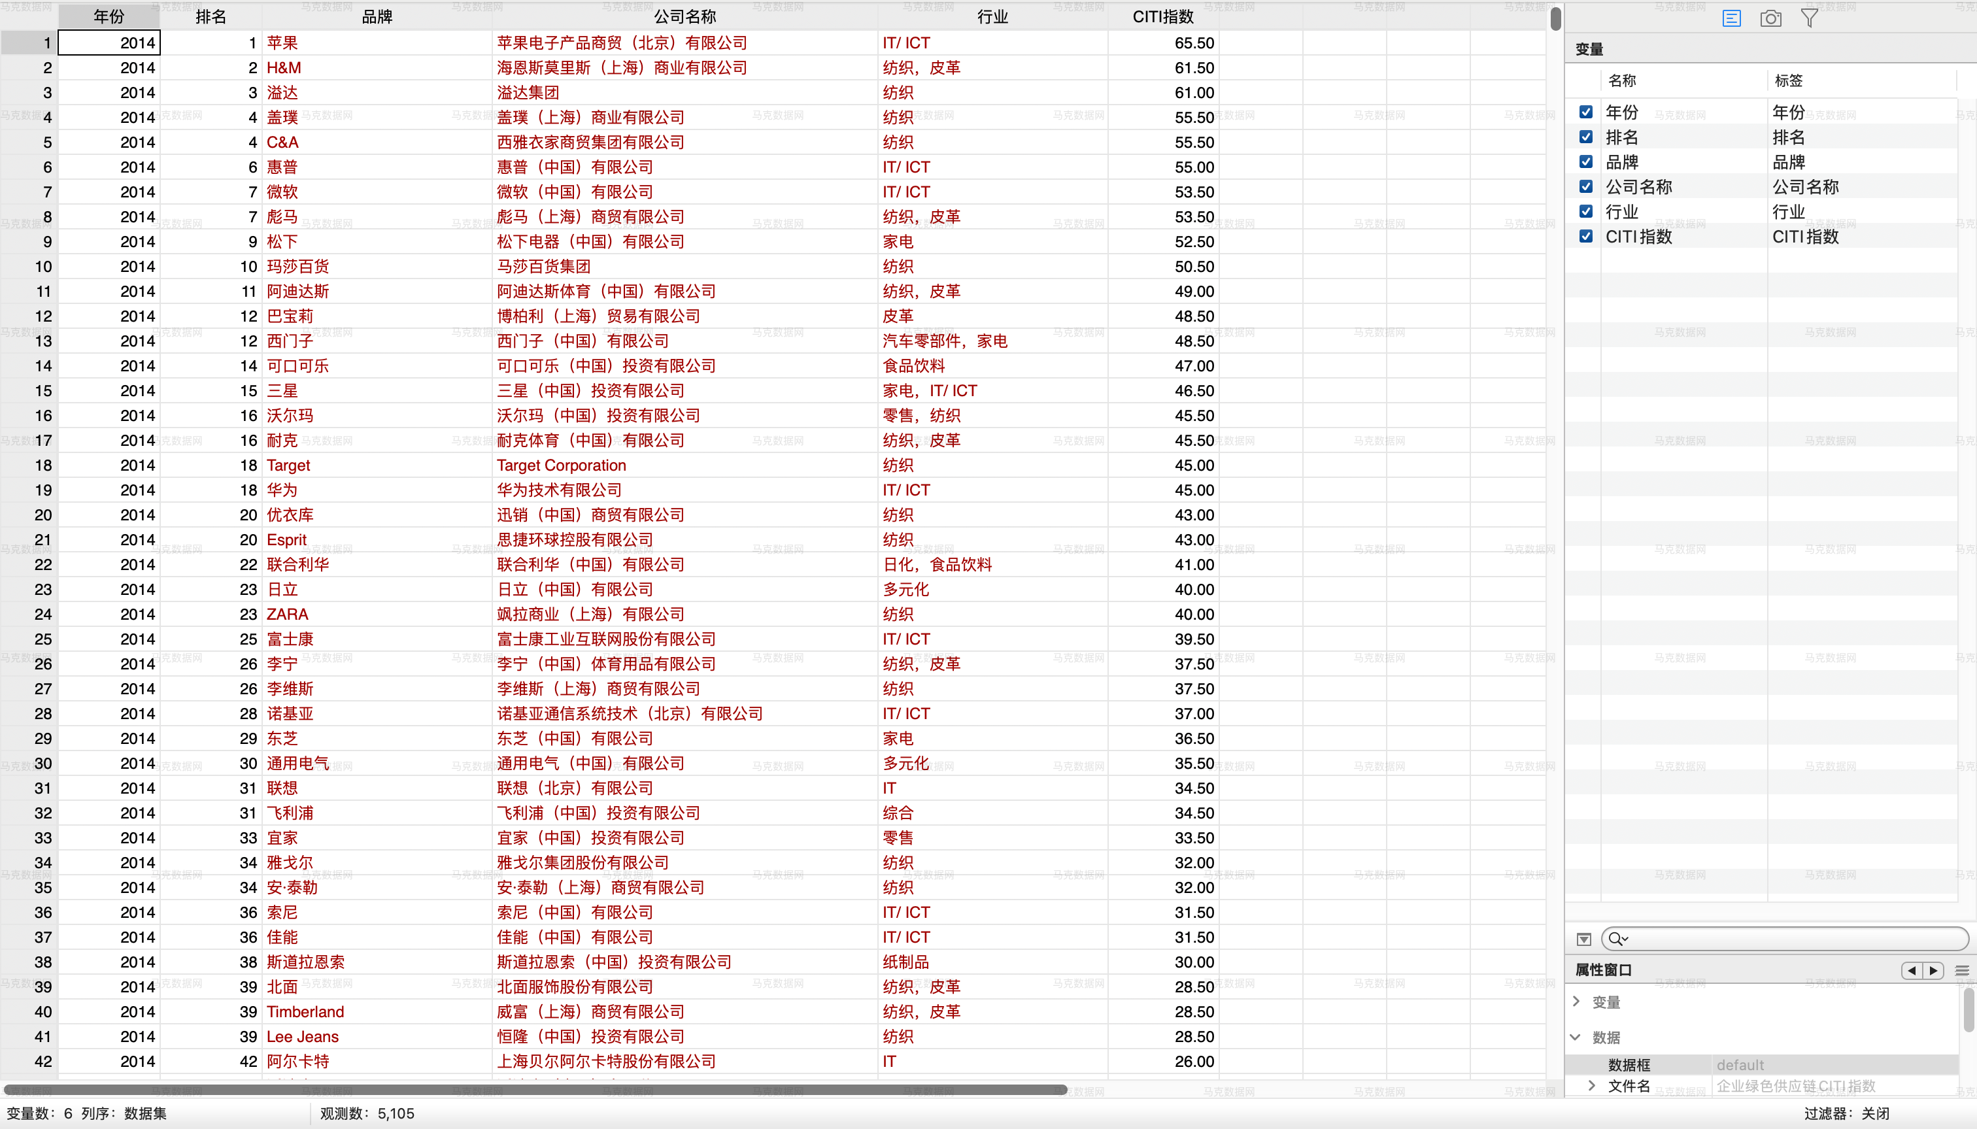Click the ZARA brand cell

(377, 614)
